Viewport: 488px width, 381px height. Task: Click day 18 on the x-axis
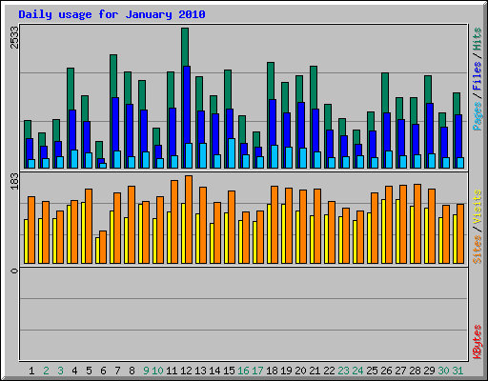pyautogui.click(x=272, y=371)
